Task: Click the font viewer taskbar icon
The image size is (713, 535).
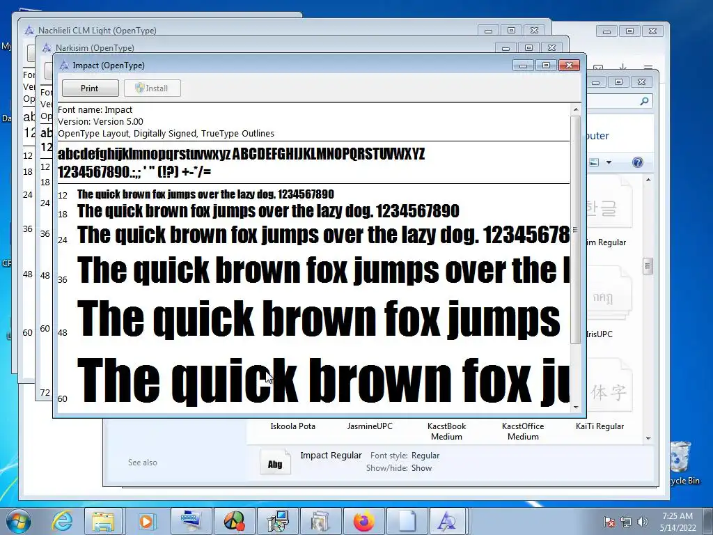Action: coord(448,521)
